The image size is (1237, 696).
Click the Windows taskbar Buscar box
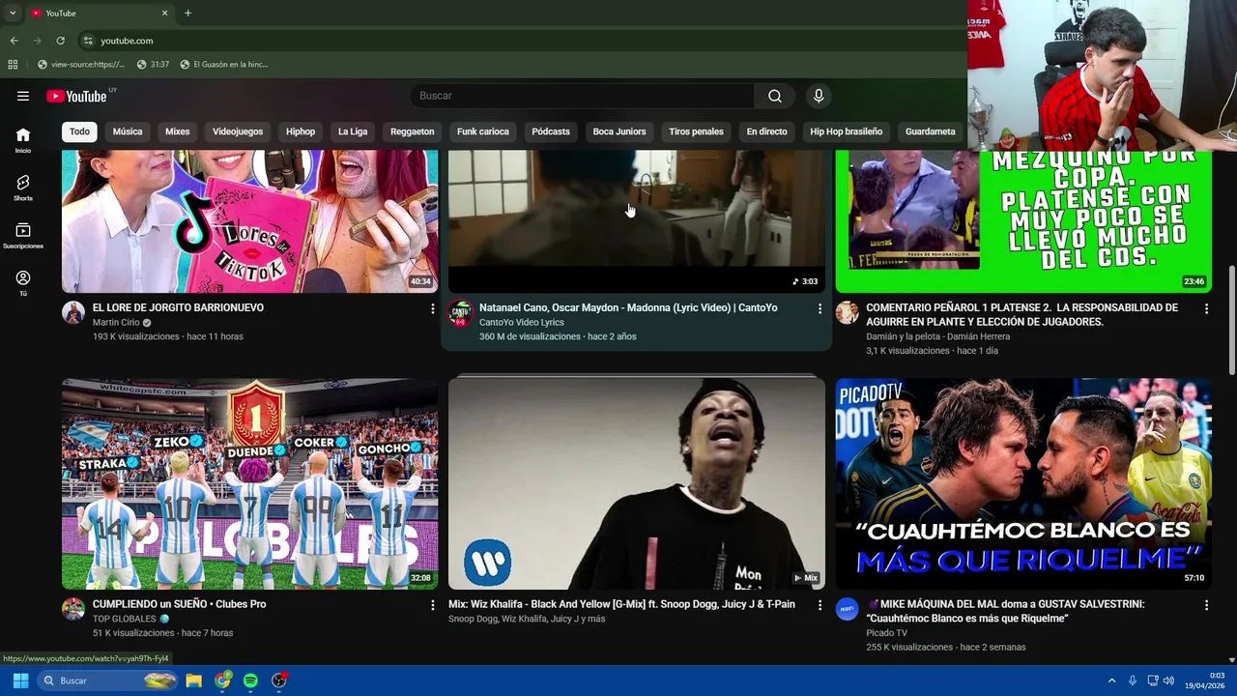pos(108,681)
